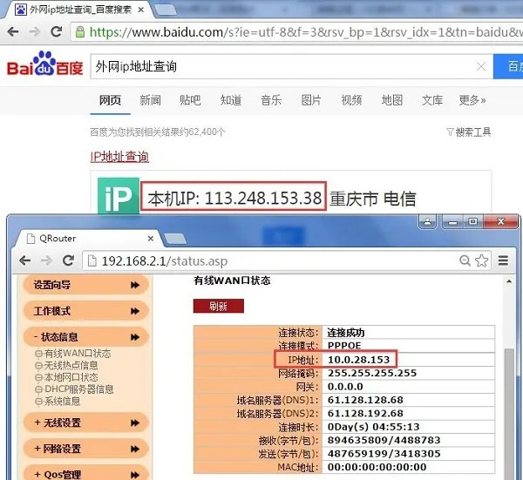Open the Chrome menu in QRouter window
The height and width of the screenshot is (480, 523).
click(x=503, y=260)
